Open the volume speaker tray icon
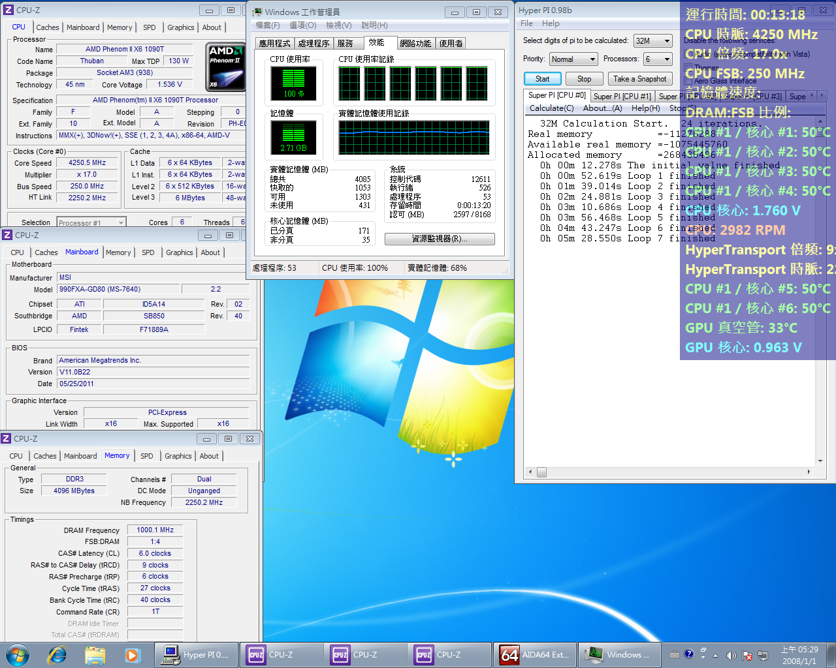The height and width of the screenshot is (668, 836). [731, 655]
